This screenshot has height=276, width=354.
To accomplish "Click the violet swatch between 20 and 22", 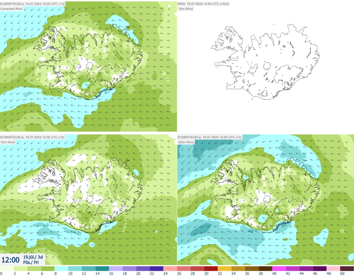I will 143,269.
